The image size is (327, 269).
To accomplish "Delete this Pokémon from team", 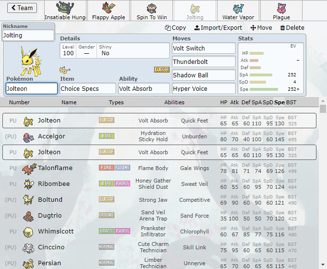I will click(x=292, y=28).
